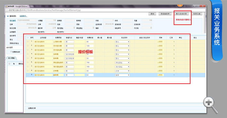Screen dimensions: 227x118
Task: Check the row 1 上海转关费 checkbox
Action: point(28,42)
